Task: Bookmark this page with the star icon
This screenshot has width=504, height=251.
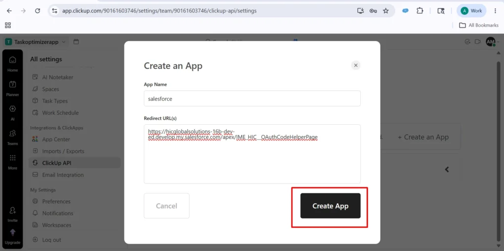Action: (x=386, y=11)
